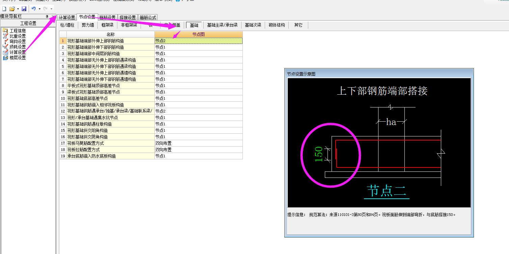The width and height of the screenshot is (509, 254).
Task: Select row 筏形基础钢筋遇柱墩构造
Action: 111,124
